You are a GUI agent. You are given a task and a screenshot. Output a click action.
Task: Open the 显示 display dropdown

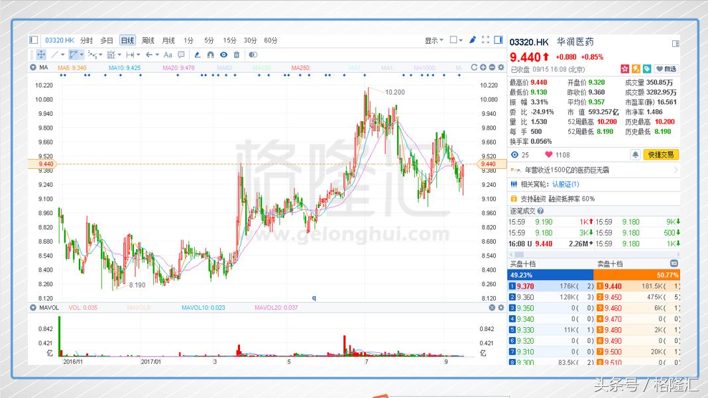(x=434, y=40)
